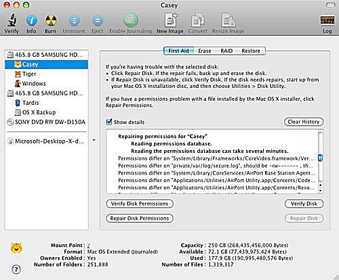Switch to the Restore tab
This screenshot has height=280, width=339.
click(x=251, y=51)
